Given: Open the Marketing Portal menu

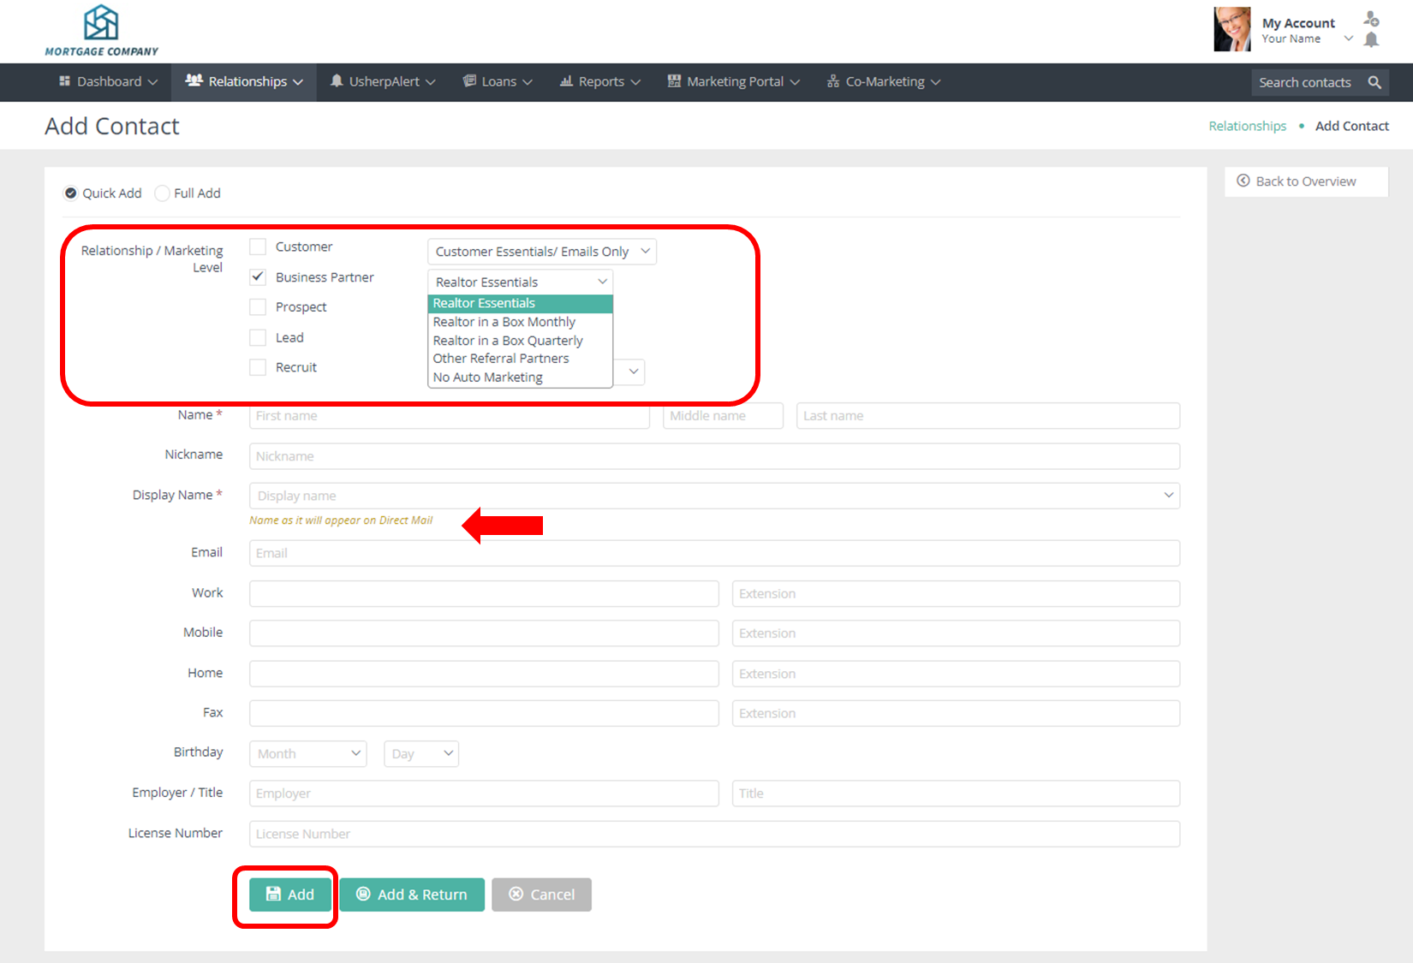Looking at the screenshot, I should 734,81.
